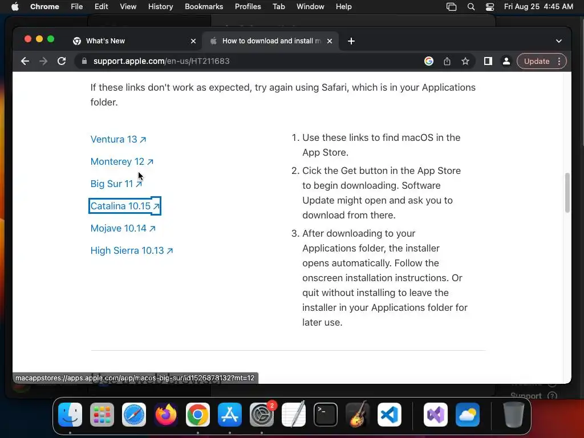Screen dimensions: 584x438
Task: Launch Visual Studio from the Dock
Action: pos(436,415)
